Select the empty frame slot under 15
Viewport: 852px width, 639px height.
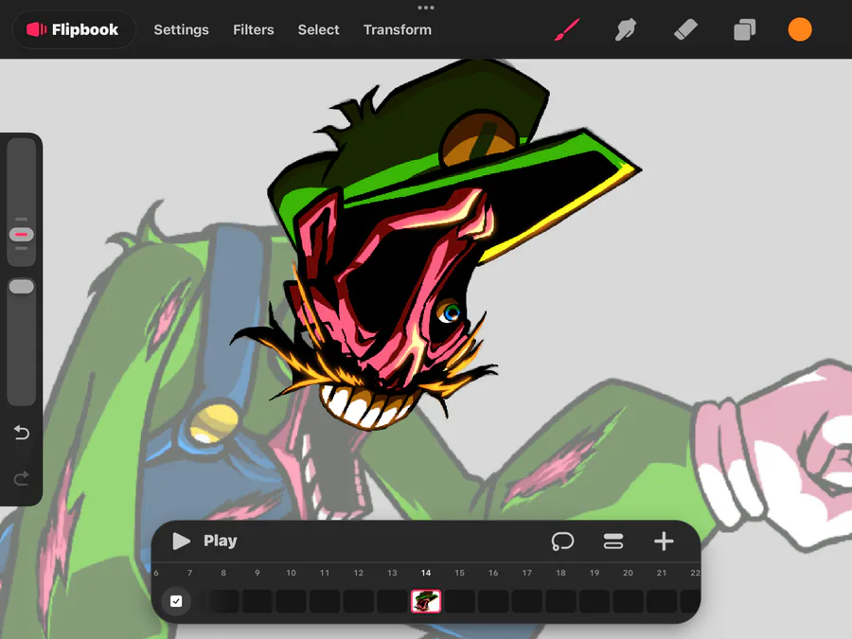point(460,601)
